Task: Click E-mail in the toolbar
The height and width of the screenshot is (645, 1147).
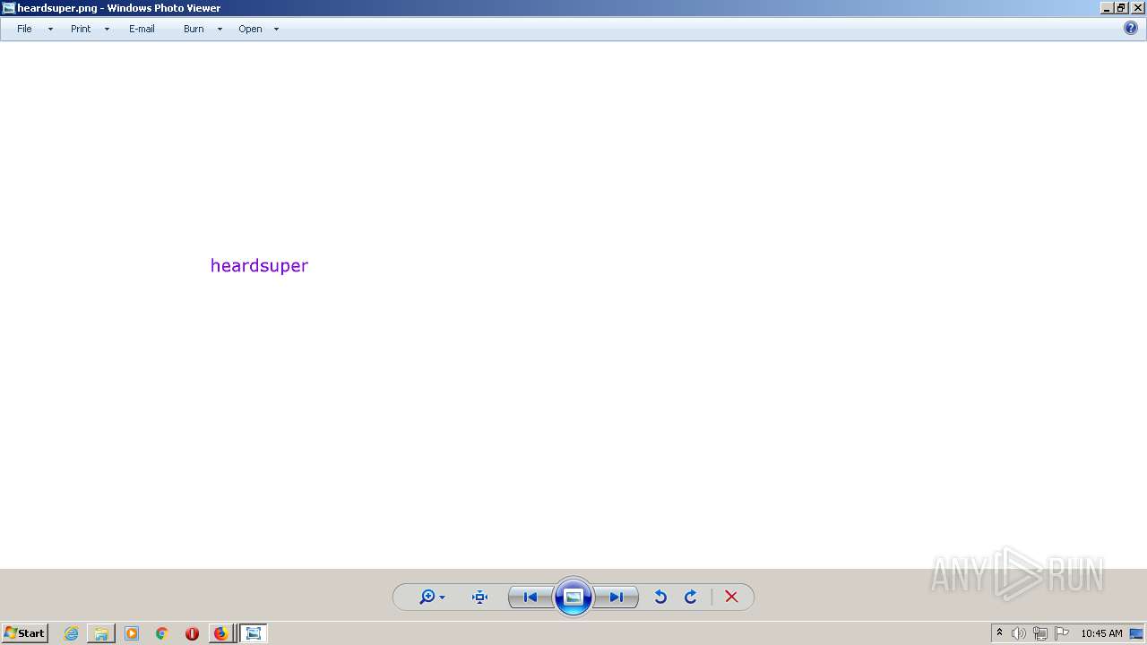Action: (x=142, y=29)
